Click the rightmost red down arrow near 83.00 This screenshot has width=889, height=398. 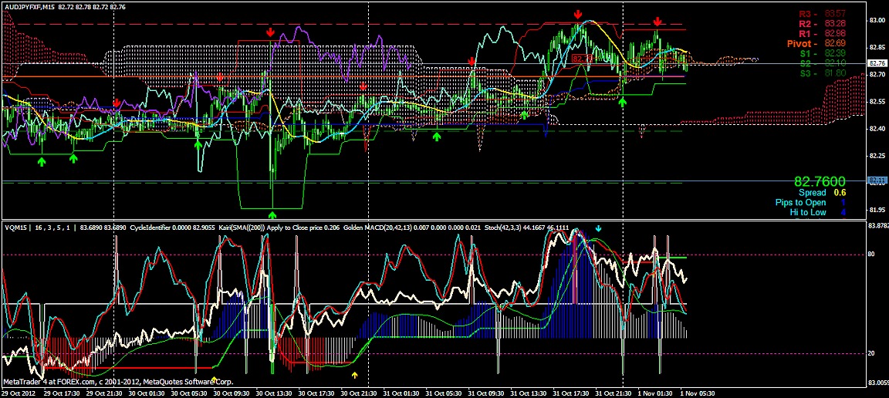click(657, 22)
